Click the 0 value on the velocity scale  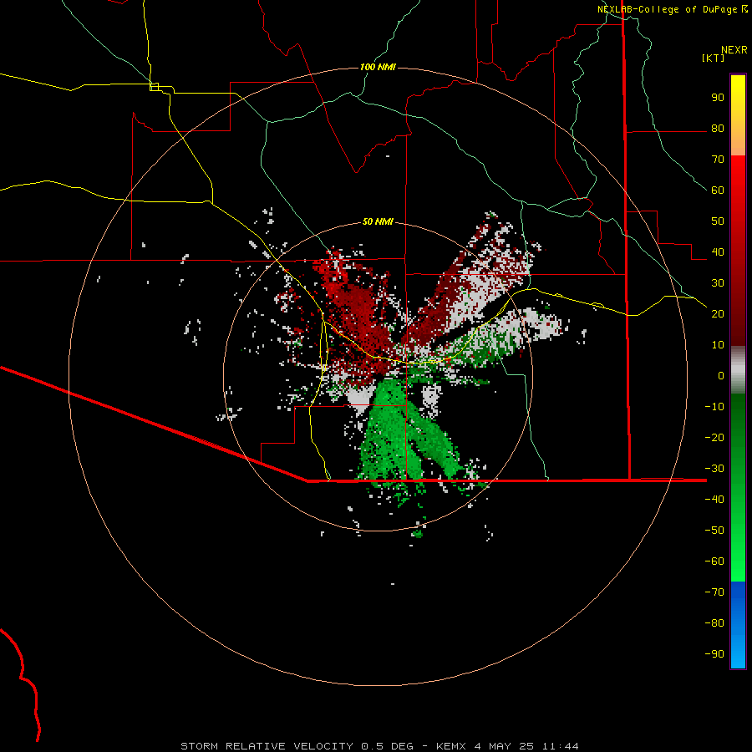tap(721, 375)
